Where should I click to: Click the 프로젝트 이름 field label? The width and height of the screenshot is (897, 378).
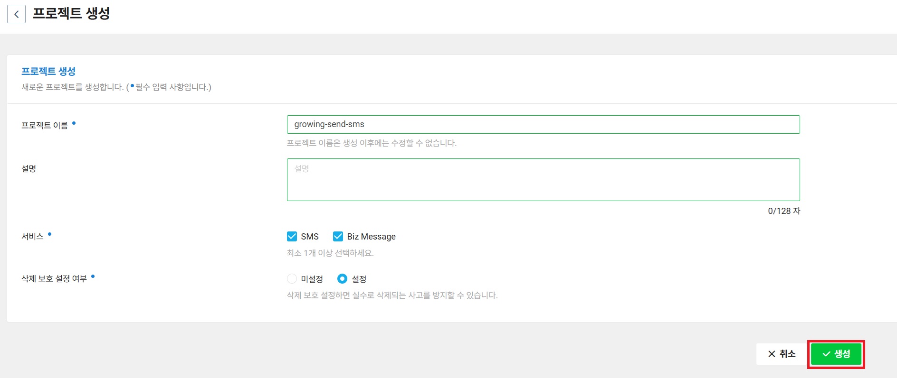click(x=45, y=125)
